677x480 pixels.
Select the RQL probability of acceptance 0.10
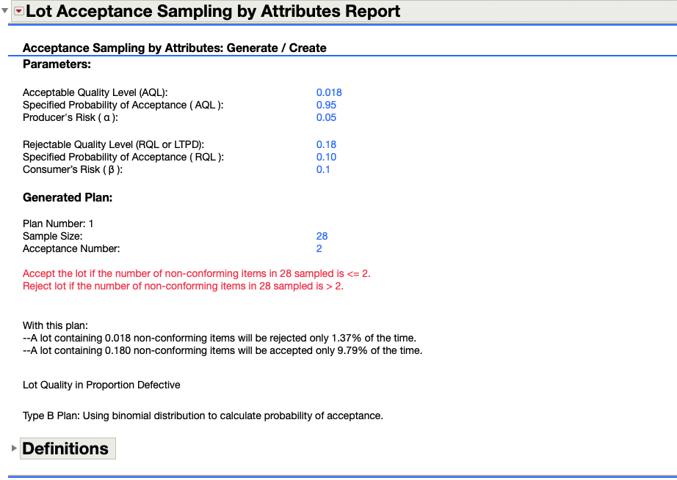[326, 158]
